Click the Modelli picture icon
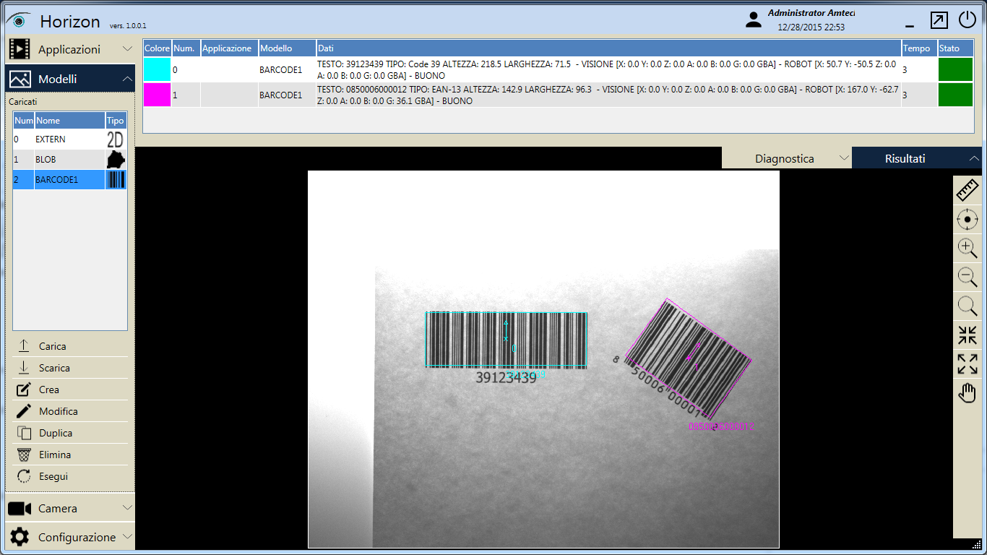The height and width of the screenshot is (555, 987). tap(20, 79)
